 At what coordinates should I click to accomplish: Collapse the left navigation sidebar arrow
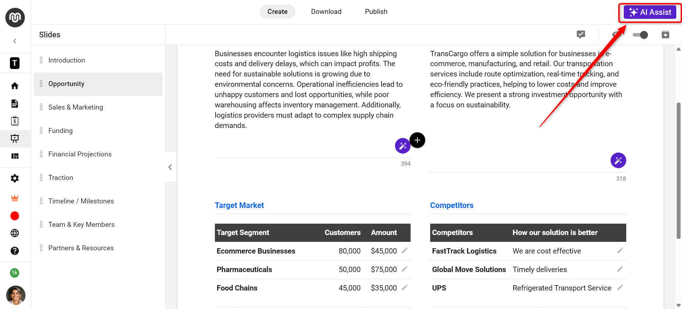[x=15, y=41]
